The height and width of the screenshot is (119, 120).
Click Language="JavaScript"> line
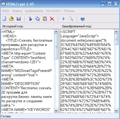[80, 36]
